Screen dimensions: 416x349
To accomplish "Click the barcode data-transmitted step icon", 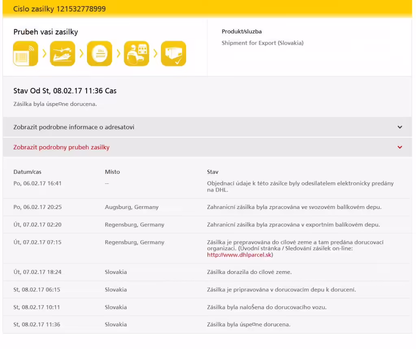I will tap(26, 54).
